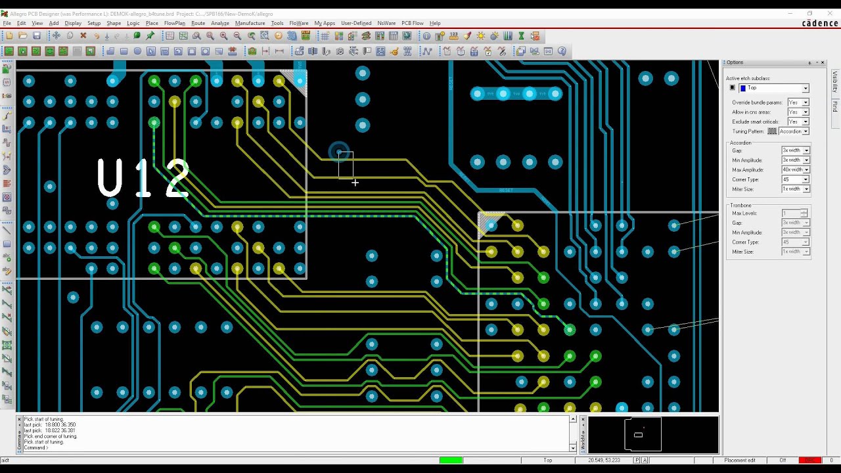Click the accordion pattern icon beside Tuning Pattern
The height and width of the screenshot is (473, 841).
point(772,131)
